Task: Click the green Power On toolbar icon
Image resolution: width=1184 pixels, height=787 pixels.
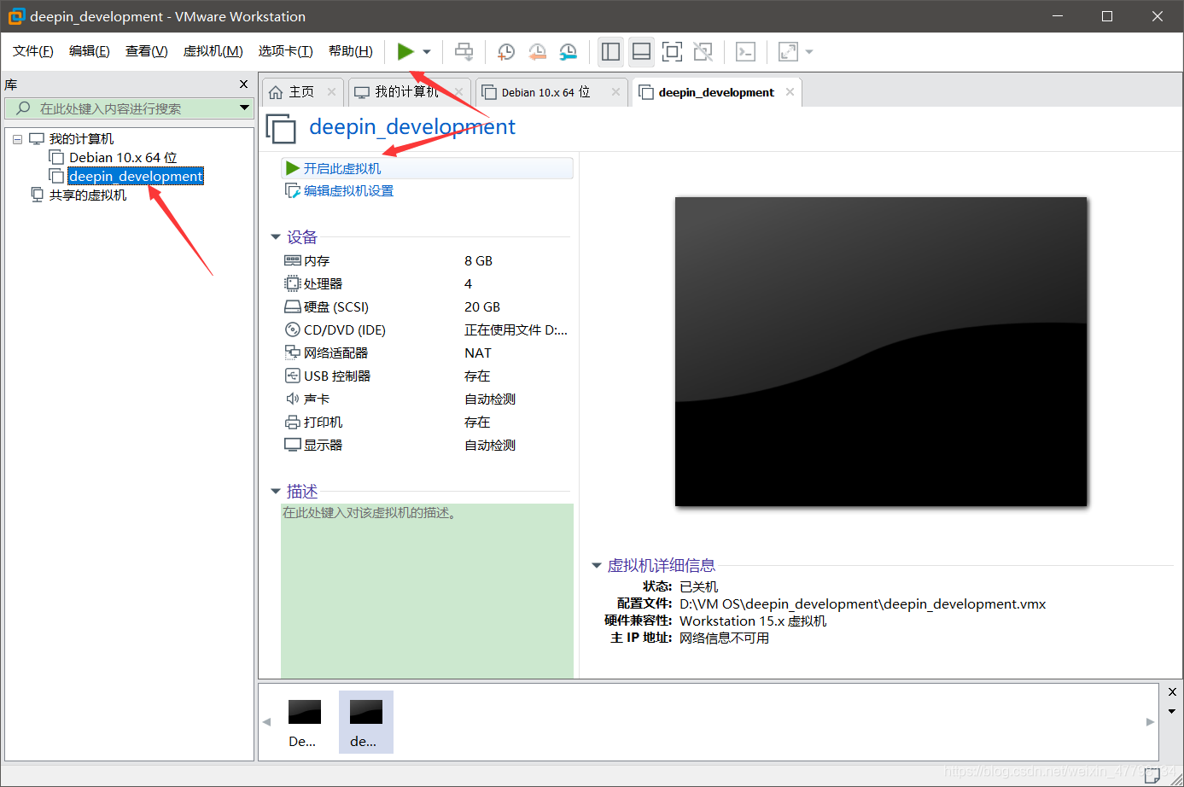Action: 405,52
